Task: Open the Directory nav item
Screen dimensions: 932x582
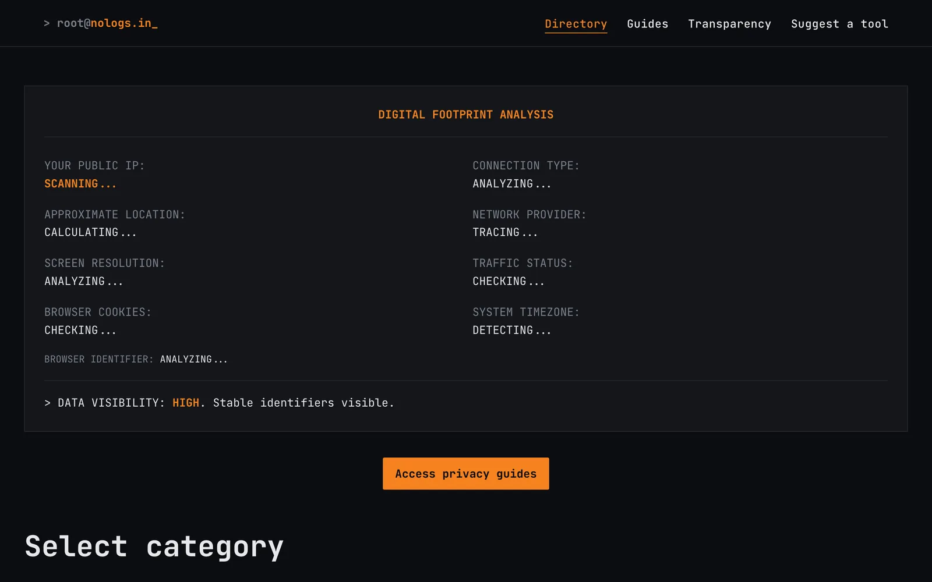Action: pos(576,24)
